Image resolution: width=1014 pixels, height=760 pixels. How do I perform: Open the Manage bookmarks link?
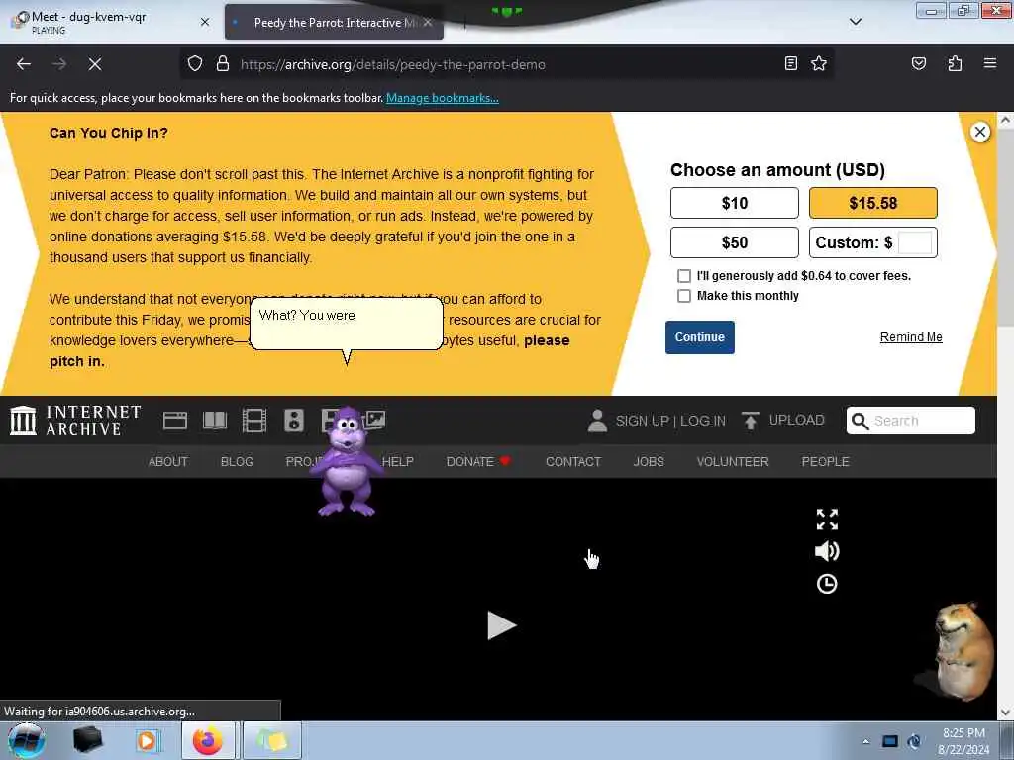(443, 98)
